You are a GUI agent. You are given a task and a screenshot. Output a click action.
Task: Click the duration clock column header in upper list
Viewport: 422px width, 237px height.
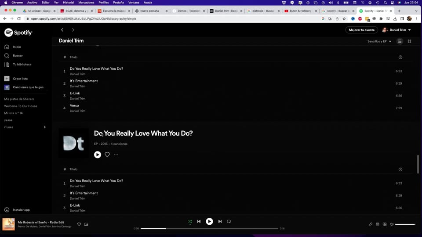click(400, 57)
